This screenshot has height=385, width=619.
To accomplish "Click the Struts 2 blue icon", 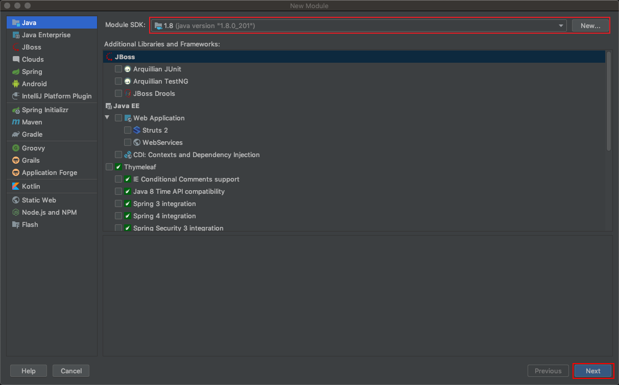I will [x=137, y=130].
